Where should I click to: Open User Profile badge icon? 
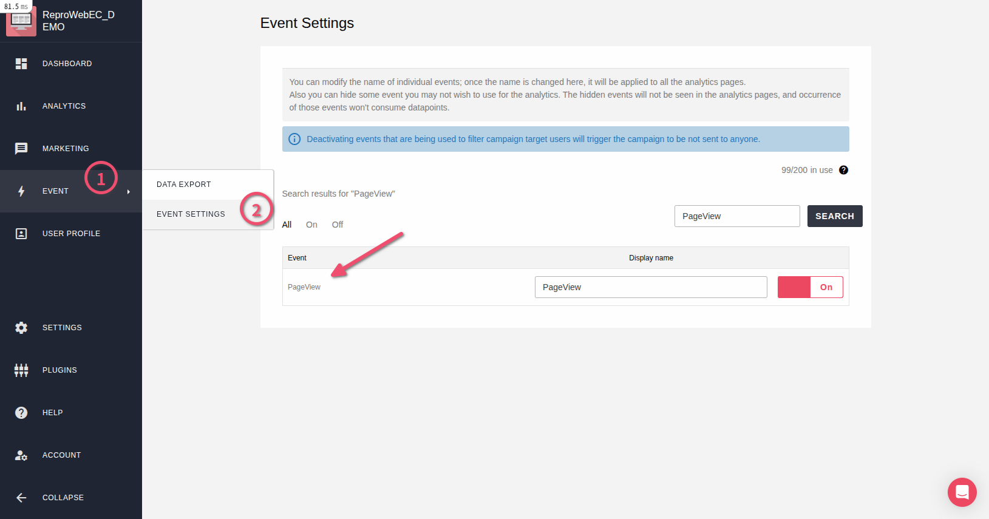[x=21, y=234]
